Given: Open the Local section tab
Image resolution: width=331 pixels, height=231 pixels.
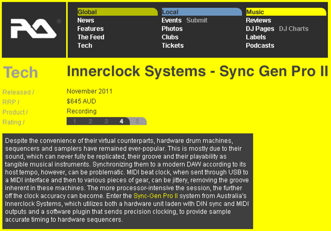Looking at the screenshot, I should click(202, 12).
